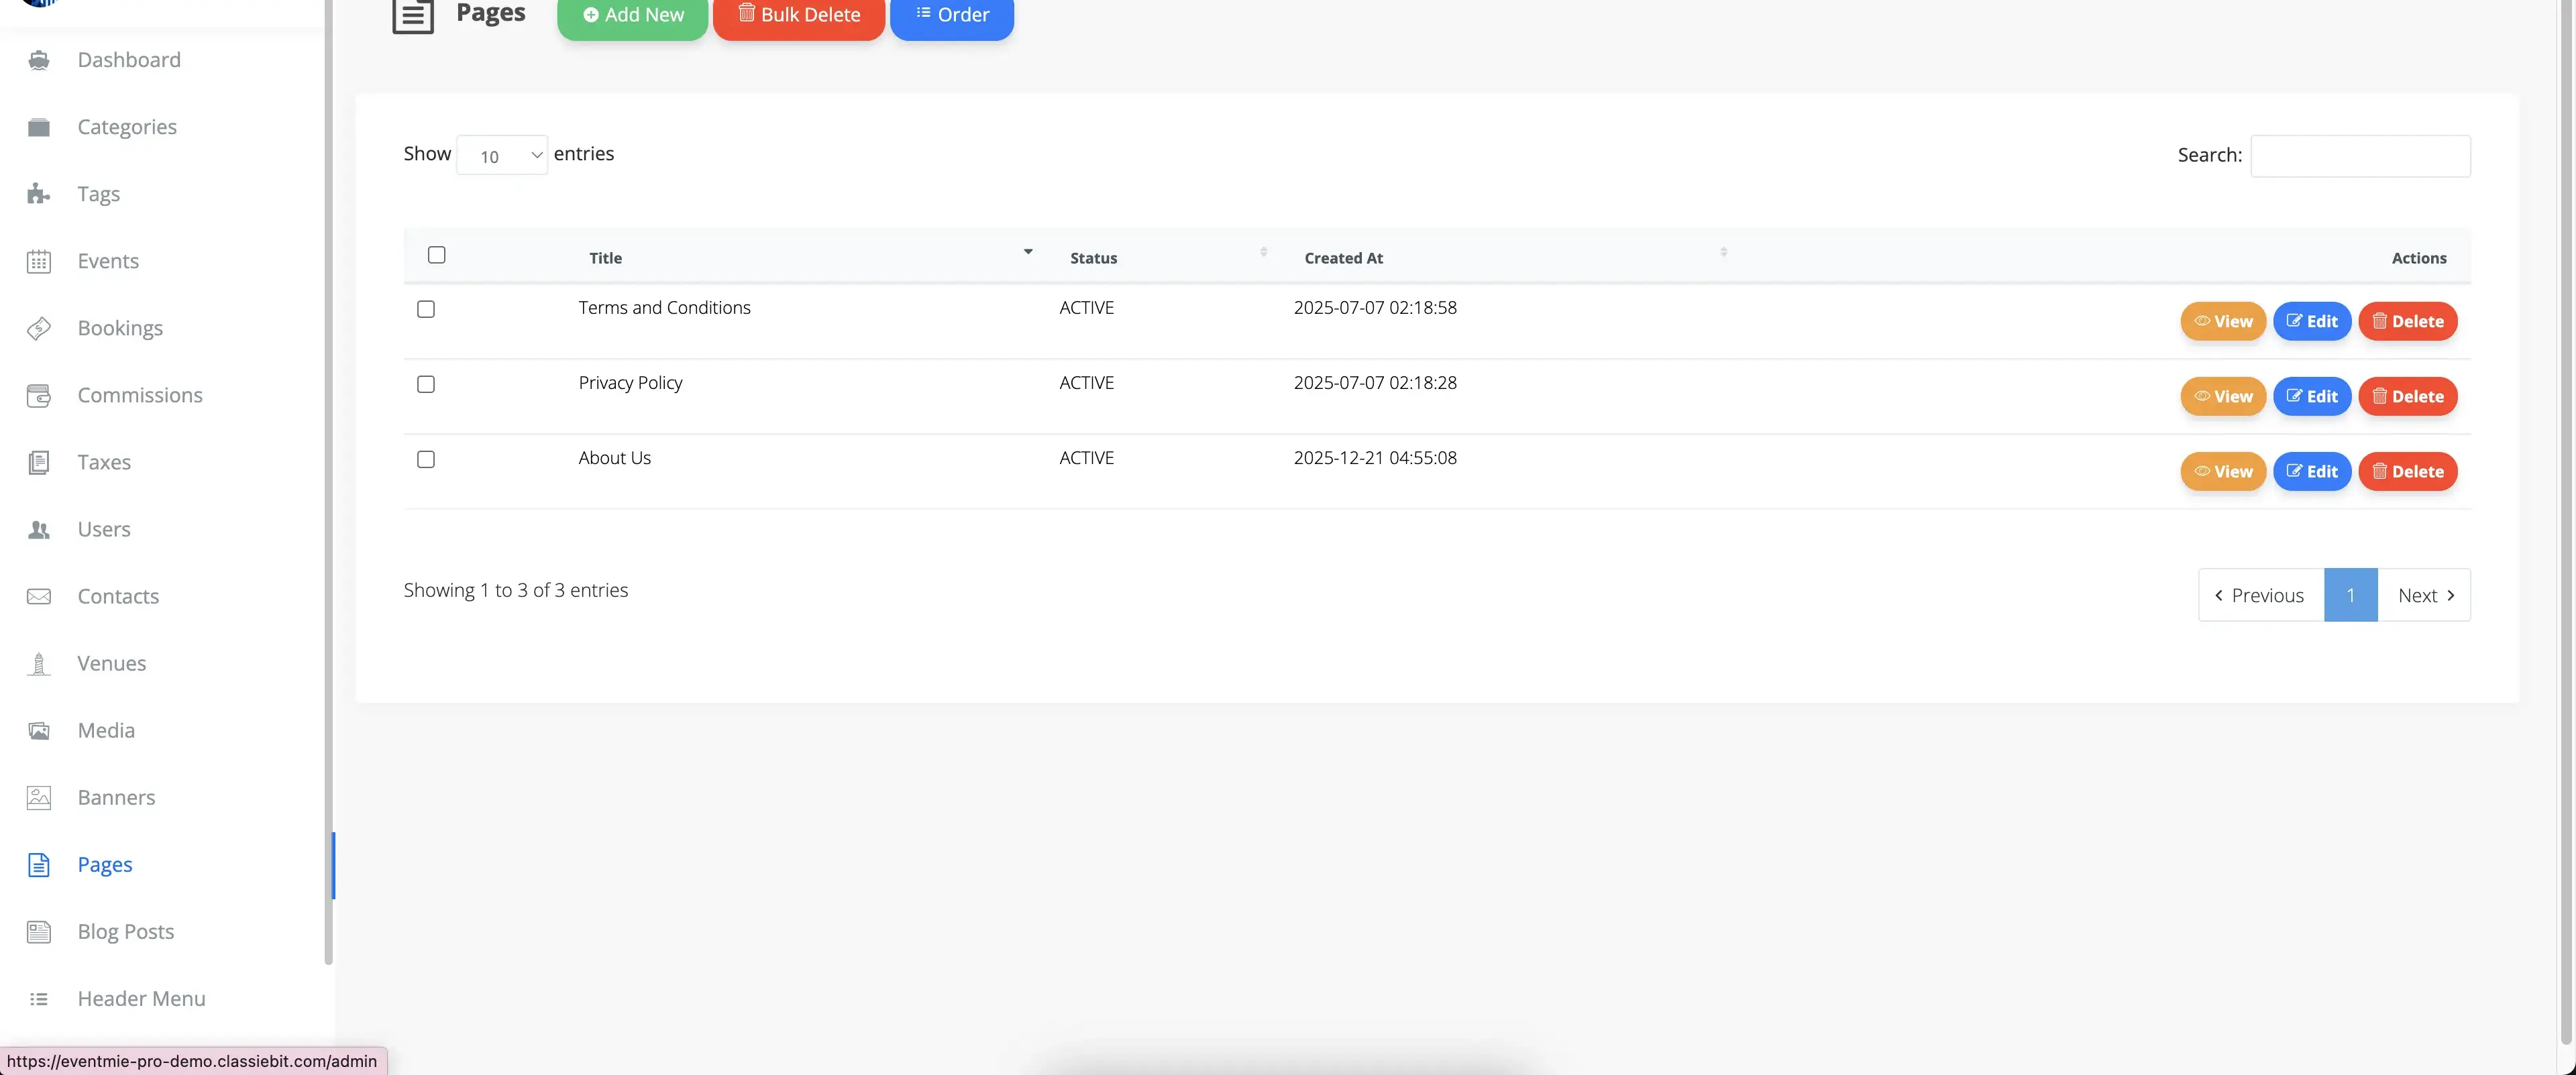
Task: Click the Tags puzzle-piece icon
Action: [x=38, y=194]
